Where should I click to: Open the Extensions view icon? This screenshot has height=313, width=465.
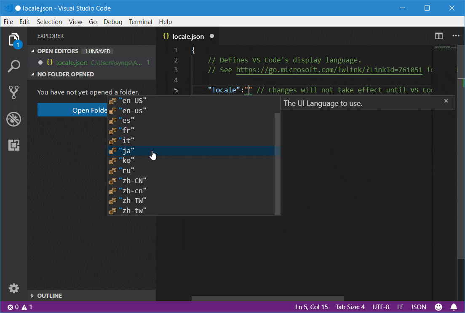click(x=13, y=145)
